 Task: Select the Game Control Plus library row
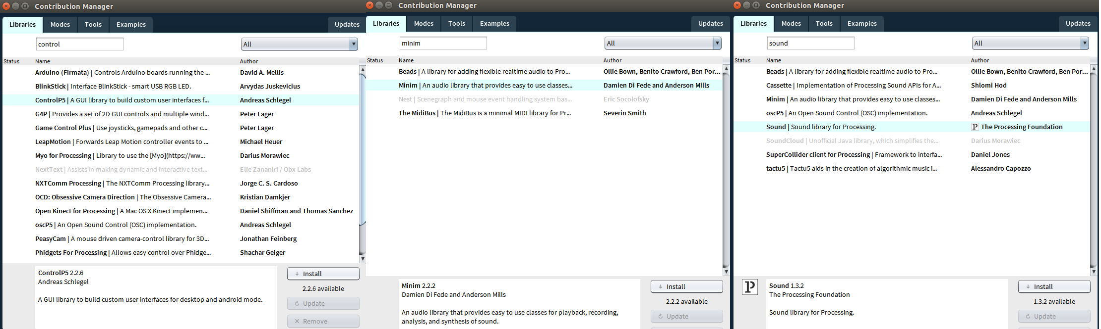[181, 128]
